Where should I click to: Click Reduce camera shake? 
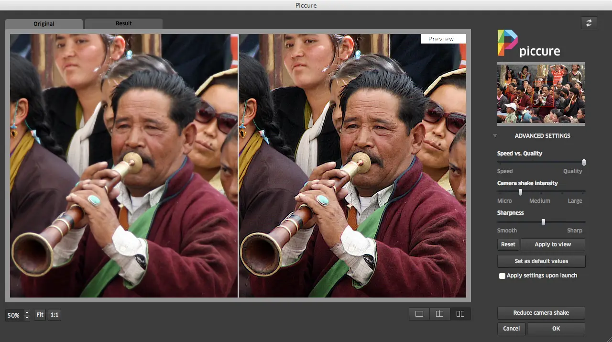pyautogui.click(x=541, y=313)
